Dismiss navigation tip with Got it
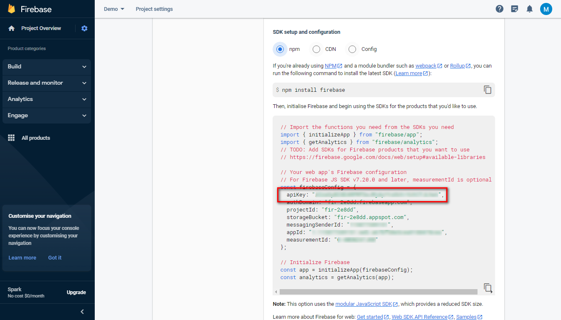Screen dimensions: 561x320 click(55, 258)
